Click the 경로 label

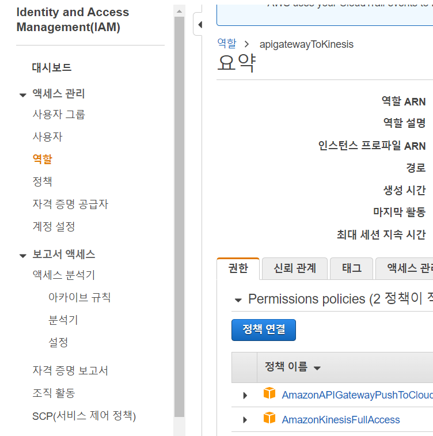tap(416, 168)
